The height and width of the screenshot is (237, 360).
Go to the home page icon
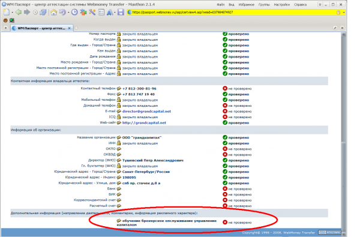(x=54, y=12)
